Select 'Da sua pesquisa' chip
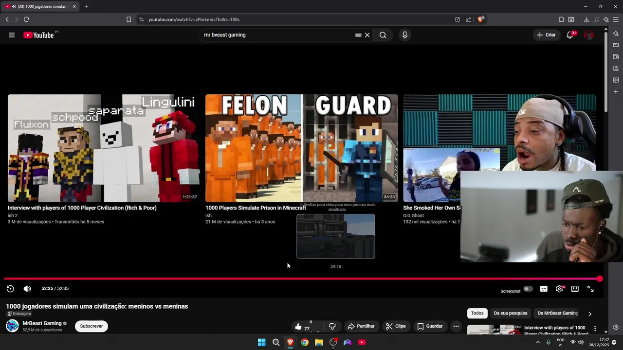Screen dimensions: 623x350 click(x=511, y=314)
